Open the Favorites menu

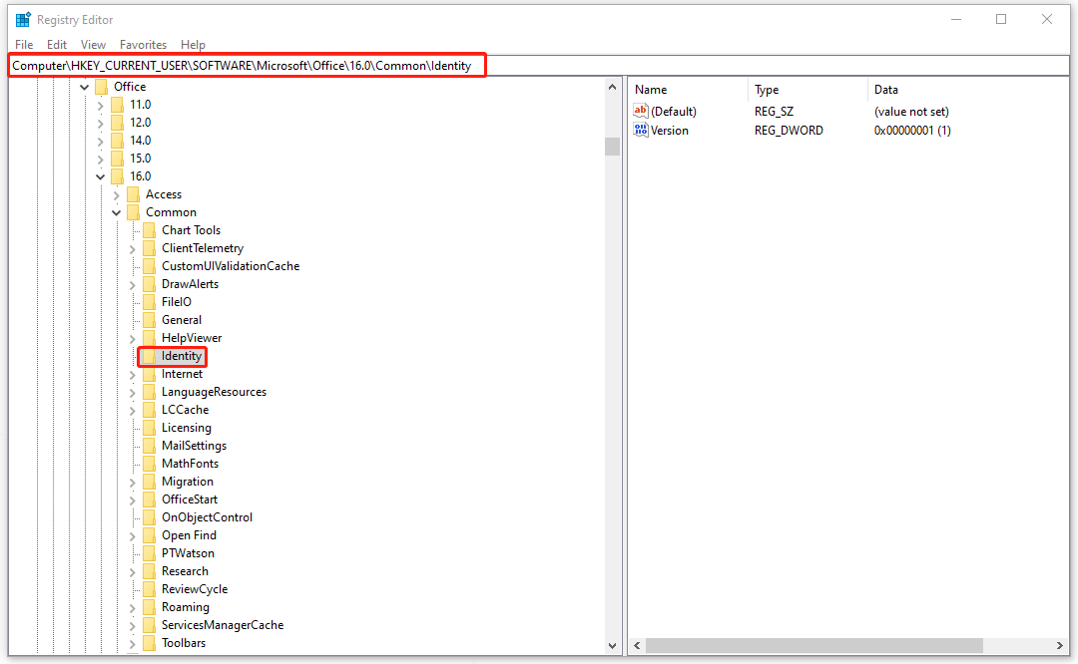143,44
